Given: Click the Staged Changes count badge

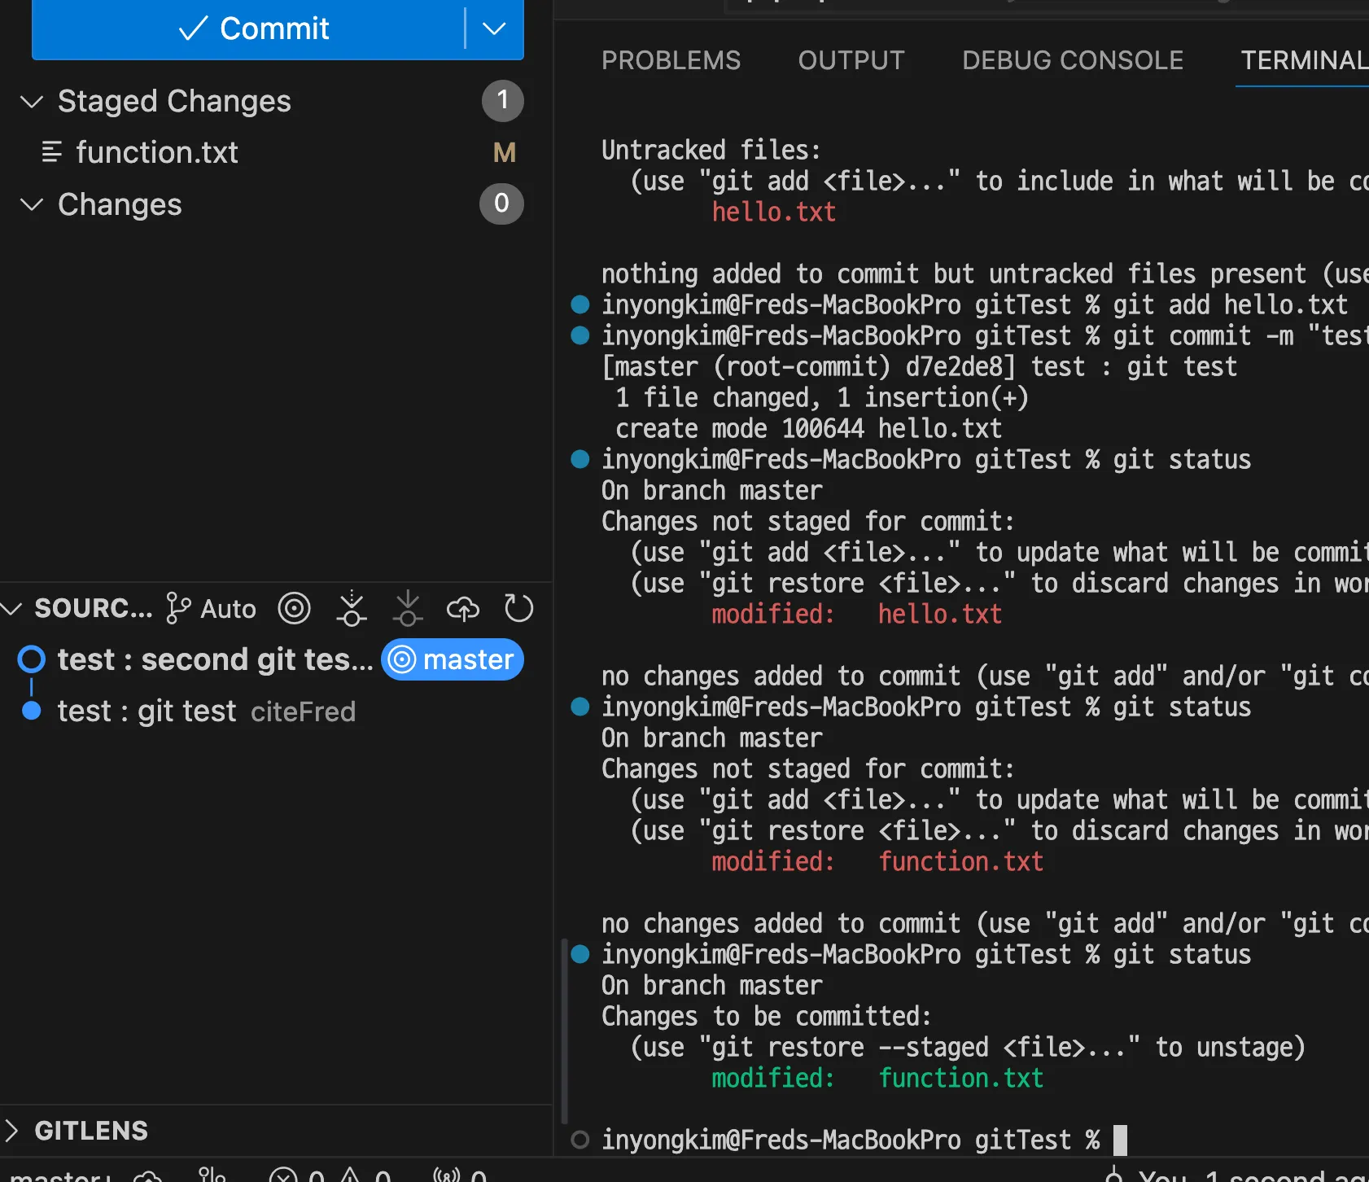Looking at the screenshot, I should pyautogui.click(x=502, y=101).
